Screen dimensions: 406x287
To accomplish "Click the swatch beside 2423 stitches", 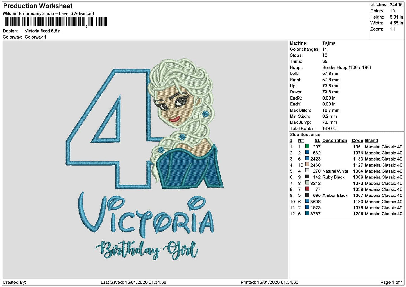I will click(x=307, y=159).
